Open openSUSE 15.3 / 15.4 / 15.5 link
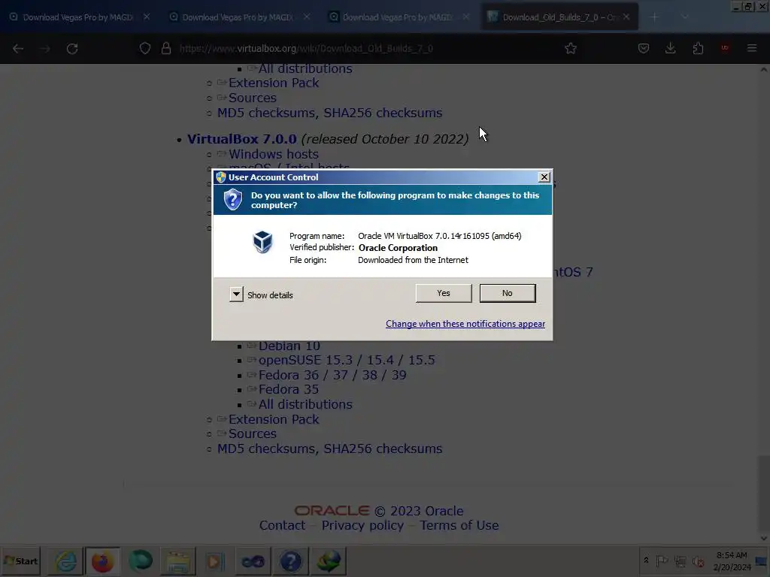Viewport: 770px width, 577px height. coord(347,360)
